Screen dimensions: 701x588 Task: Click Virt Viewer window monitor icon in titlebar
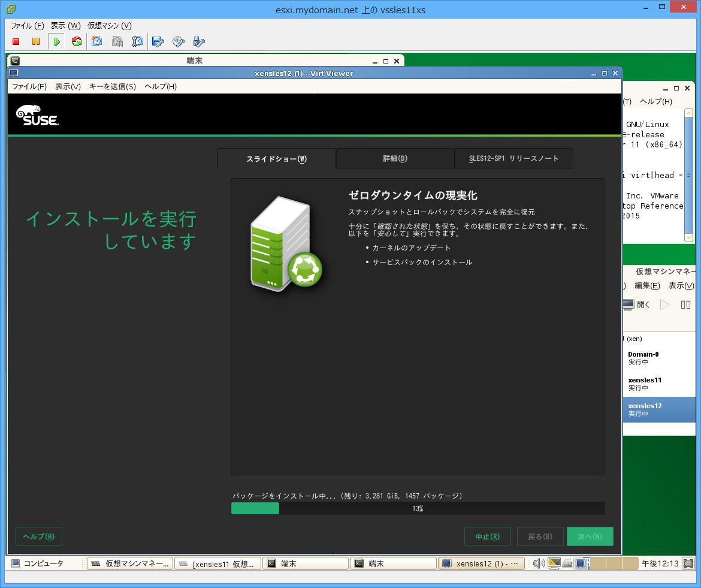click(x=13, y=73)
